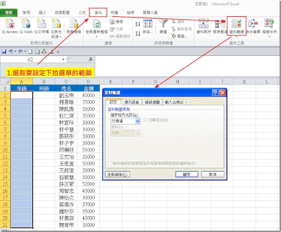281x232 pixels.
Task: Sort ascending A to Z icon
Action: pyautogui.click(x=137, y=24)
